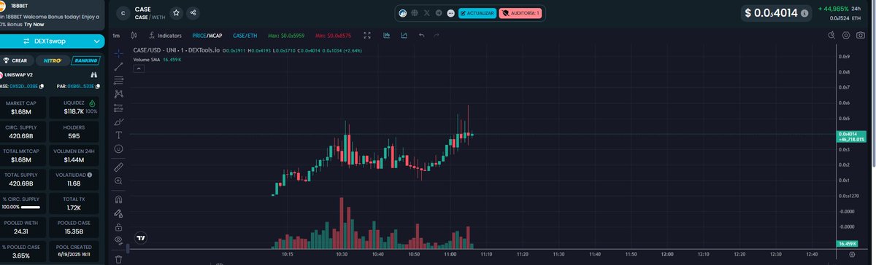The image size is (876, 265).
Task: Click the POOLED WETH 24.31 card
Action: coord(22,228)
